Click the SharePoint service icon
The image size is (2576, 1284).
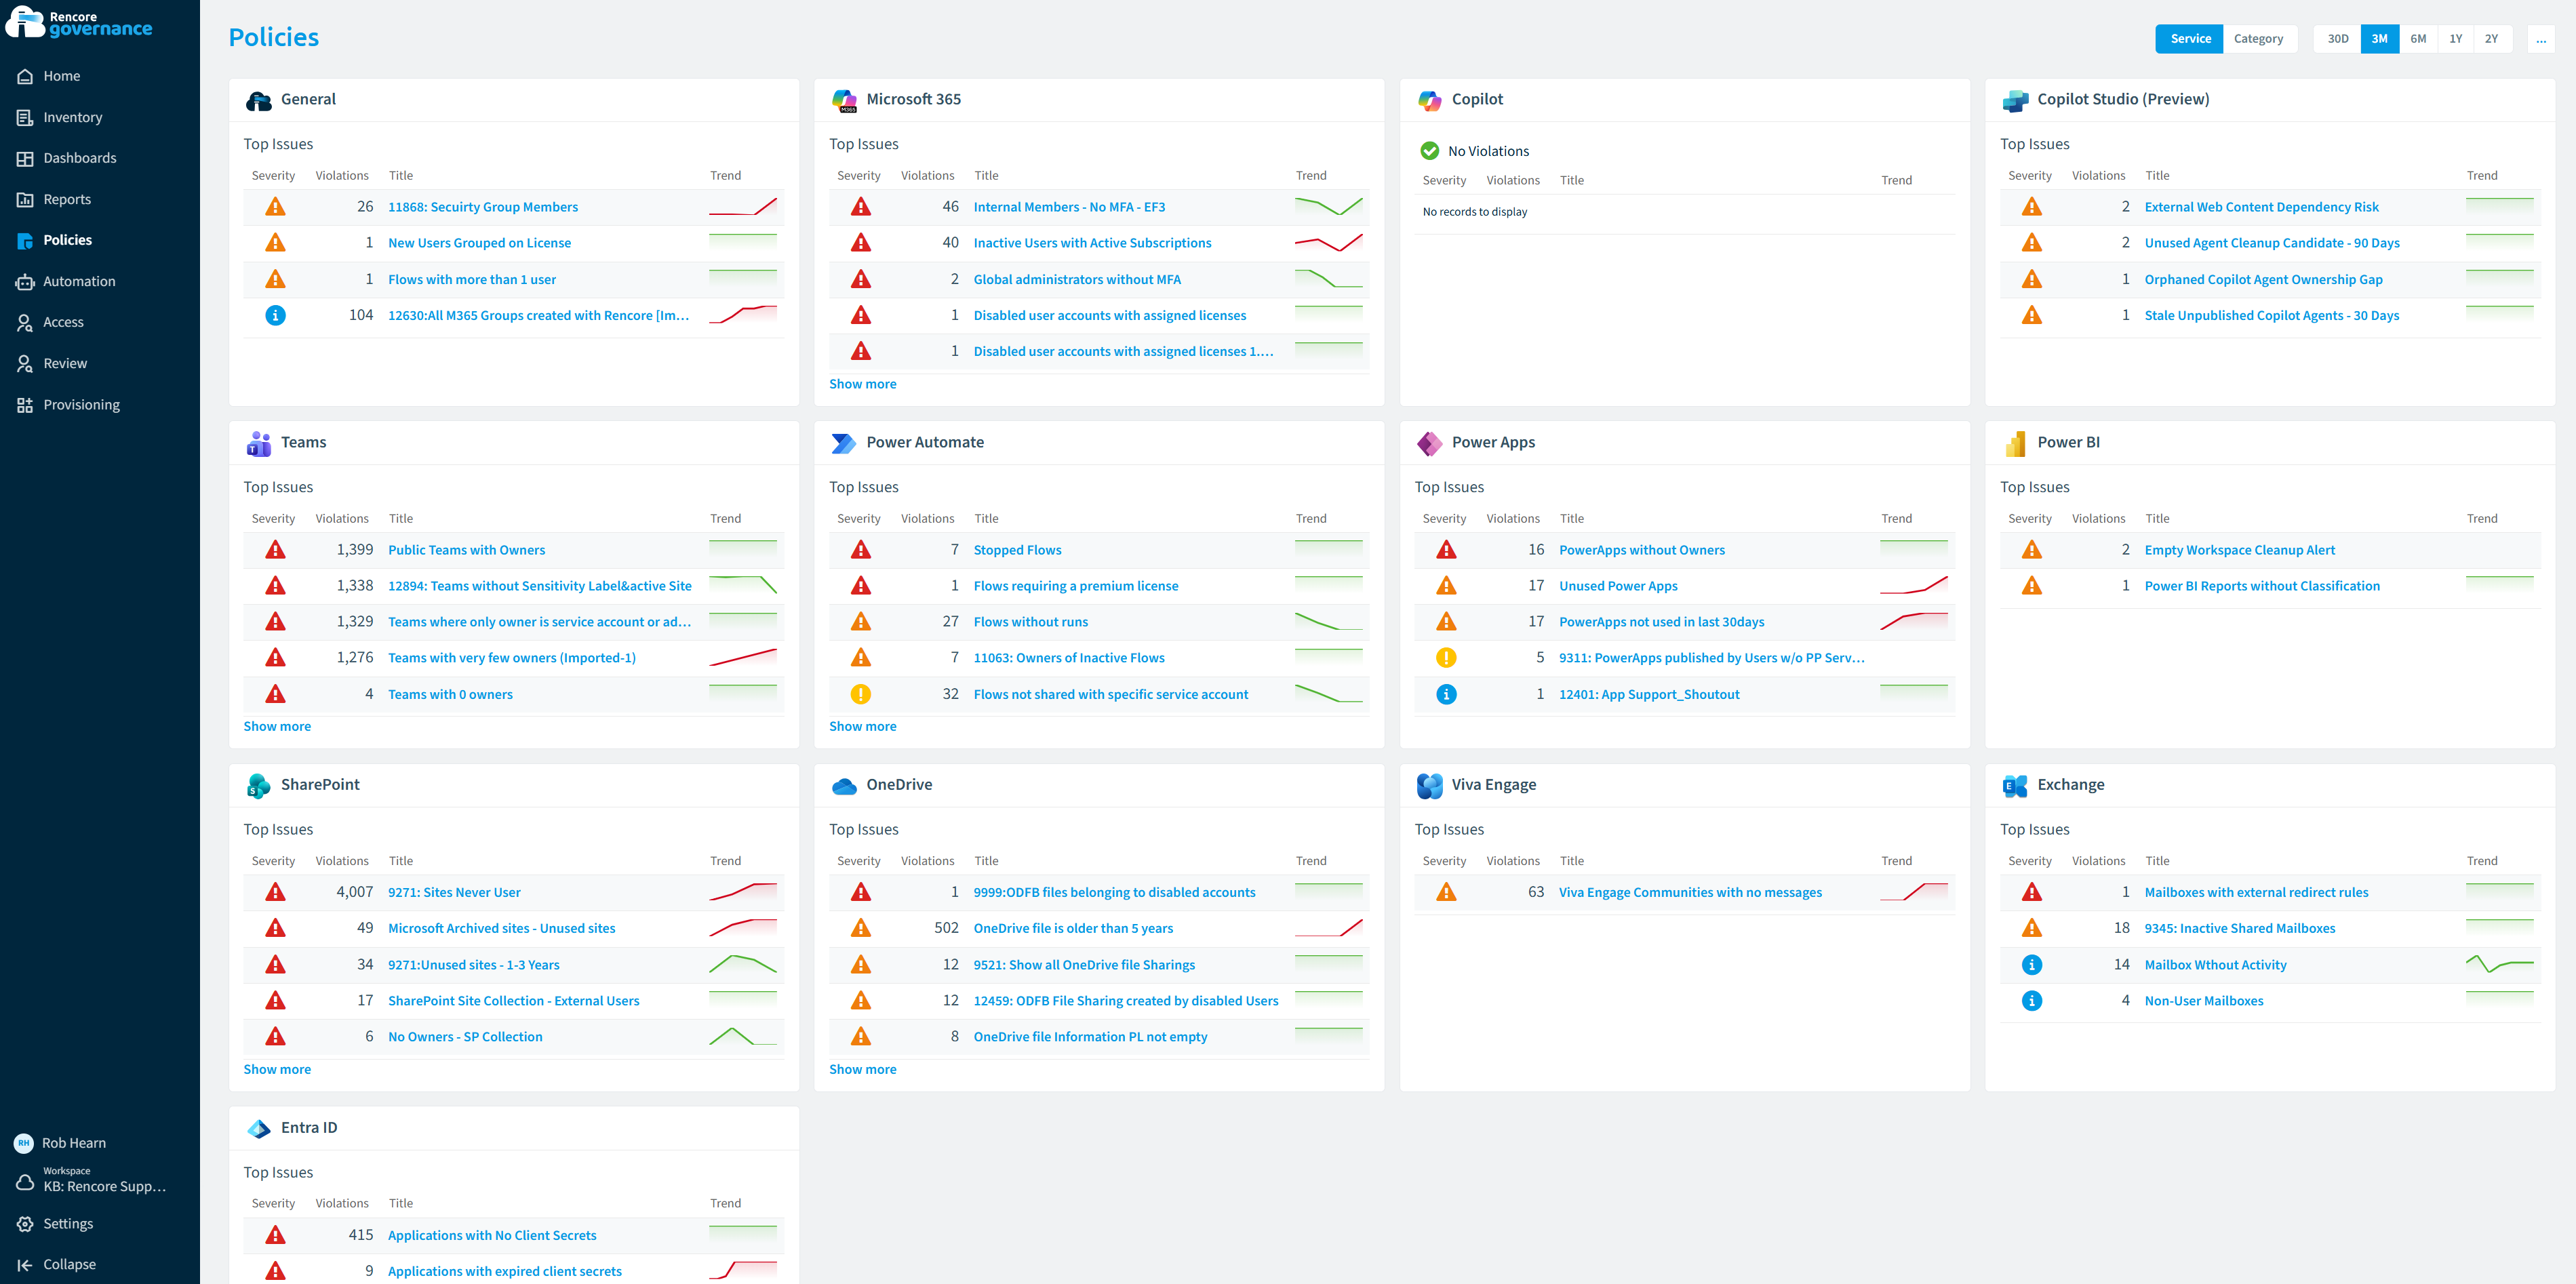259,786
